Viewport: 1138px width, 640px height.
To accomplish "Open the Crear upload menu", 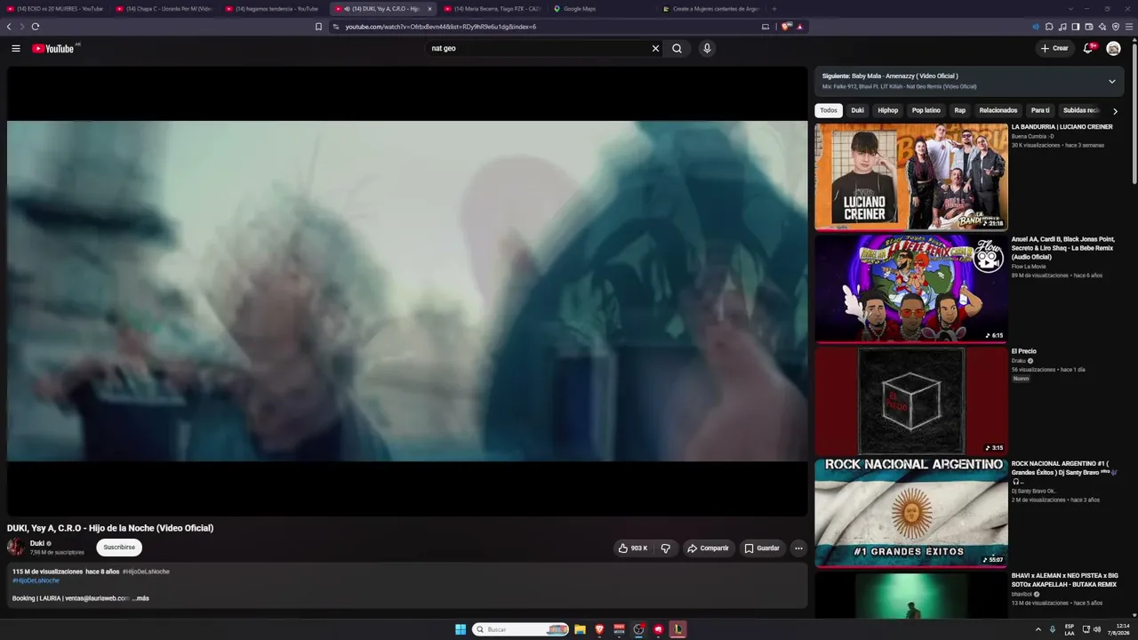I will click(x=1055, y=48).
